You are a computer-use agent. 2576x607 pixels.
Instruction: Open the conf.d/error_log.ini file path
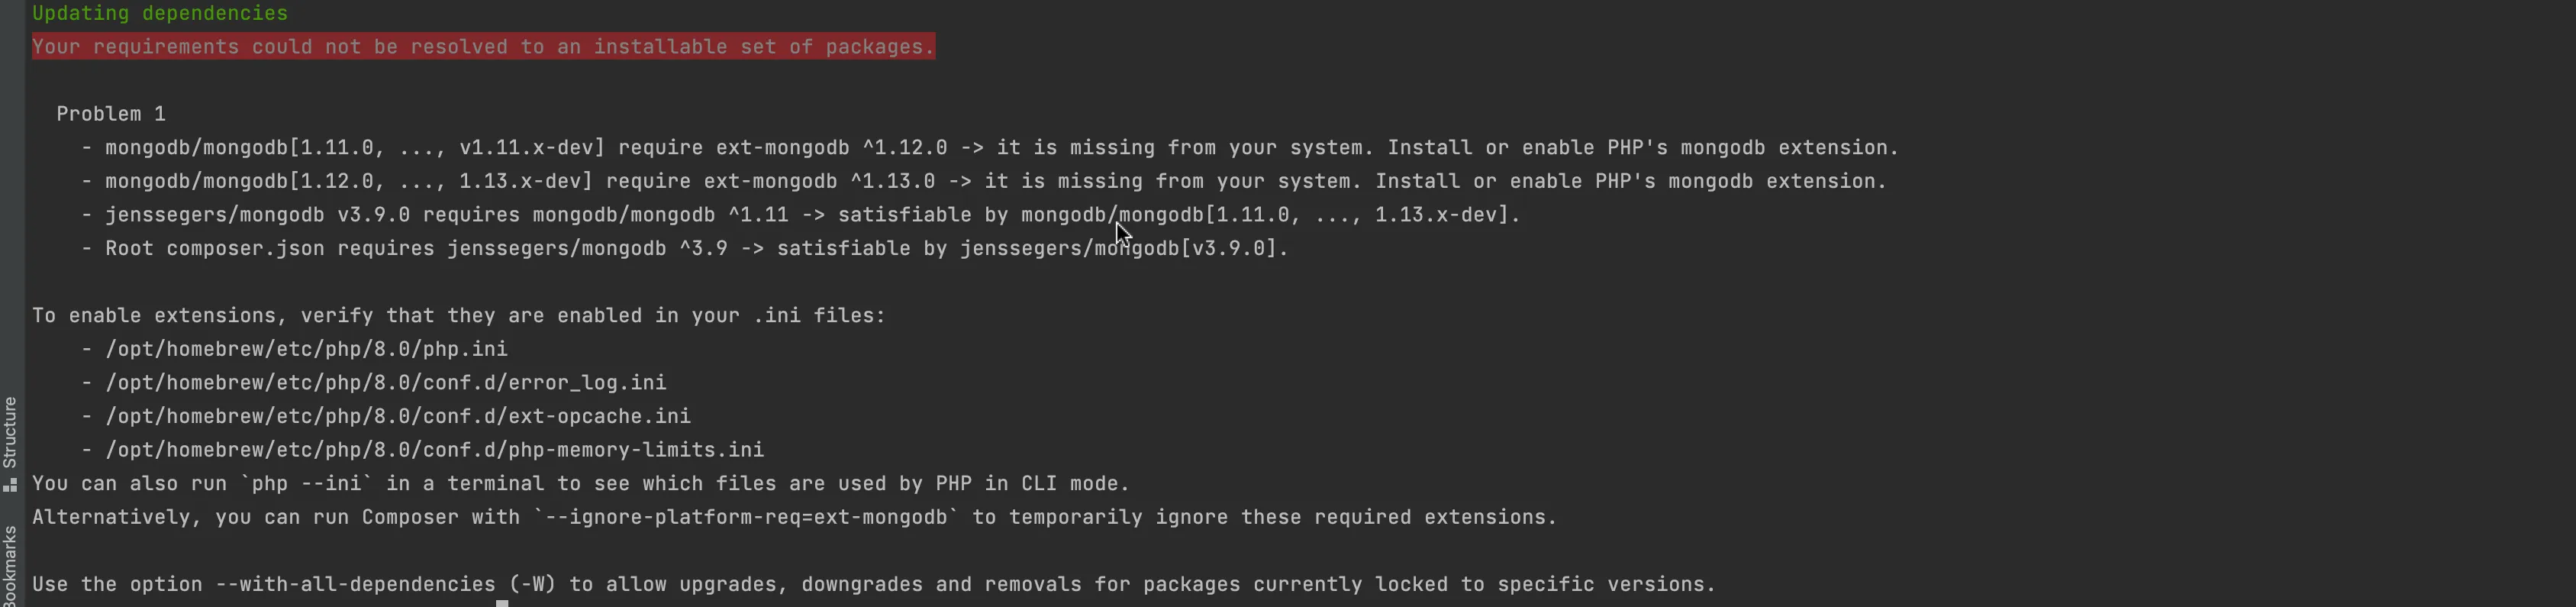386,383
